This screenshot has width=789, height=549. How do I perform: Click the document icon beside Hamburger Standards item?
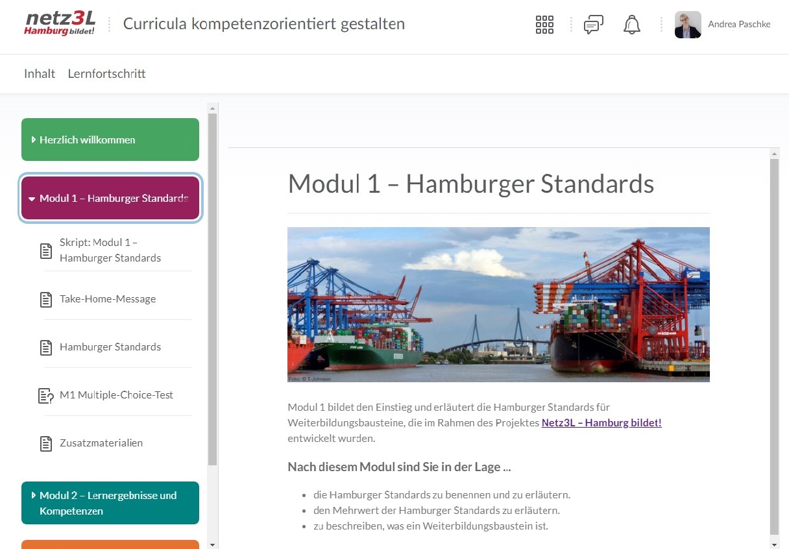(46, 347)
